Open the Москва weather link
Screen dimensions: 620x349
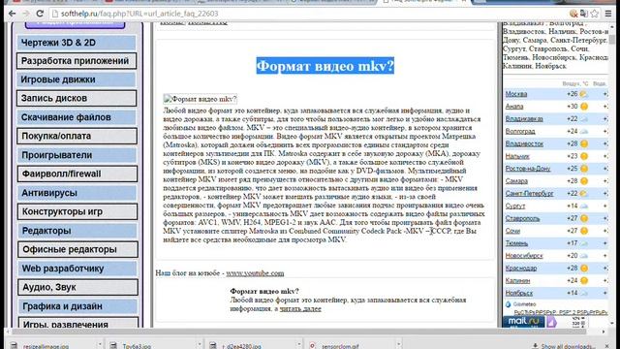pos(516,94)
